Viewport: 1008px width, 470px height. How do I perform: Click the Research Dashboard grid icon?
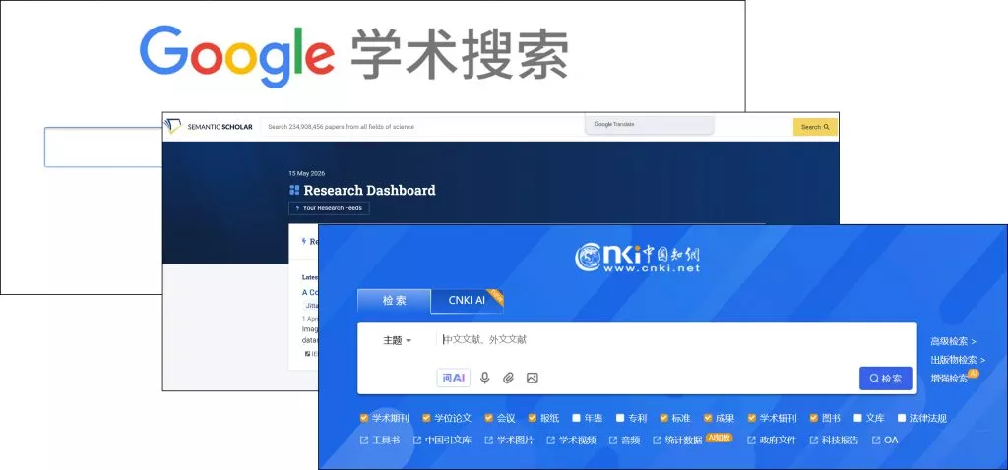[x=294, y=190]
